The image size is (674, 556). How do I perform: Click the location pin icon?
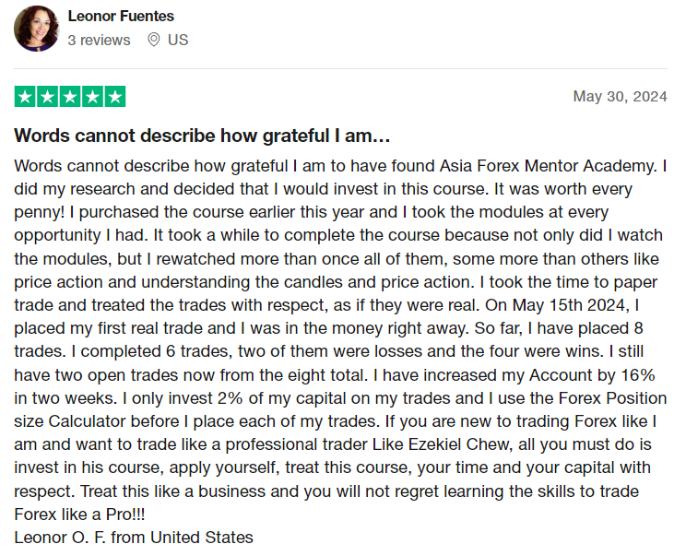[153, 40]
